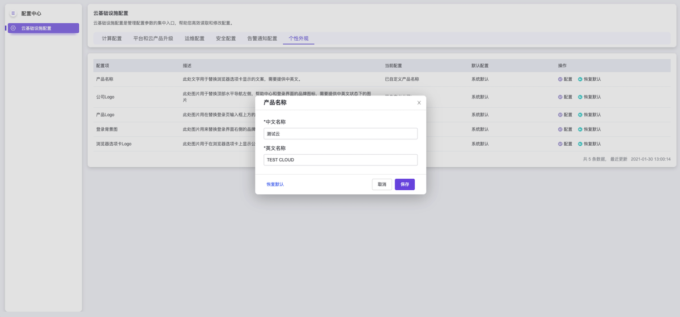Screen dimensions: 680x317
Task: Click 恢复默认 icon in 产品名称 row
Action: tap(580, 80)
